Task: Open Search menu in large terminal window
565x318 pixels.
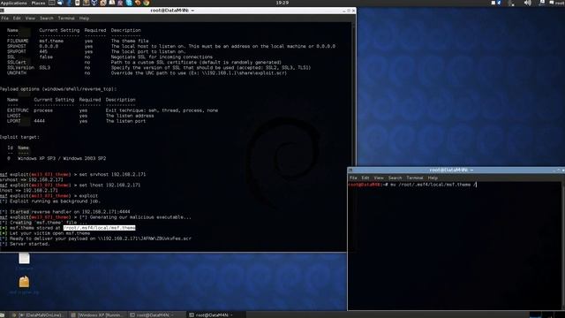Action: (x=47, y=18)
